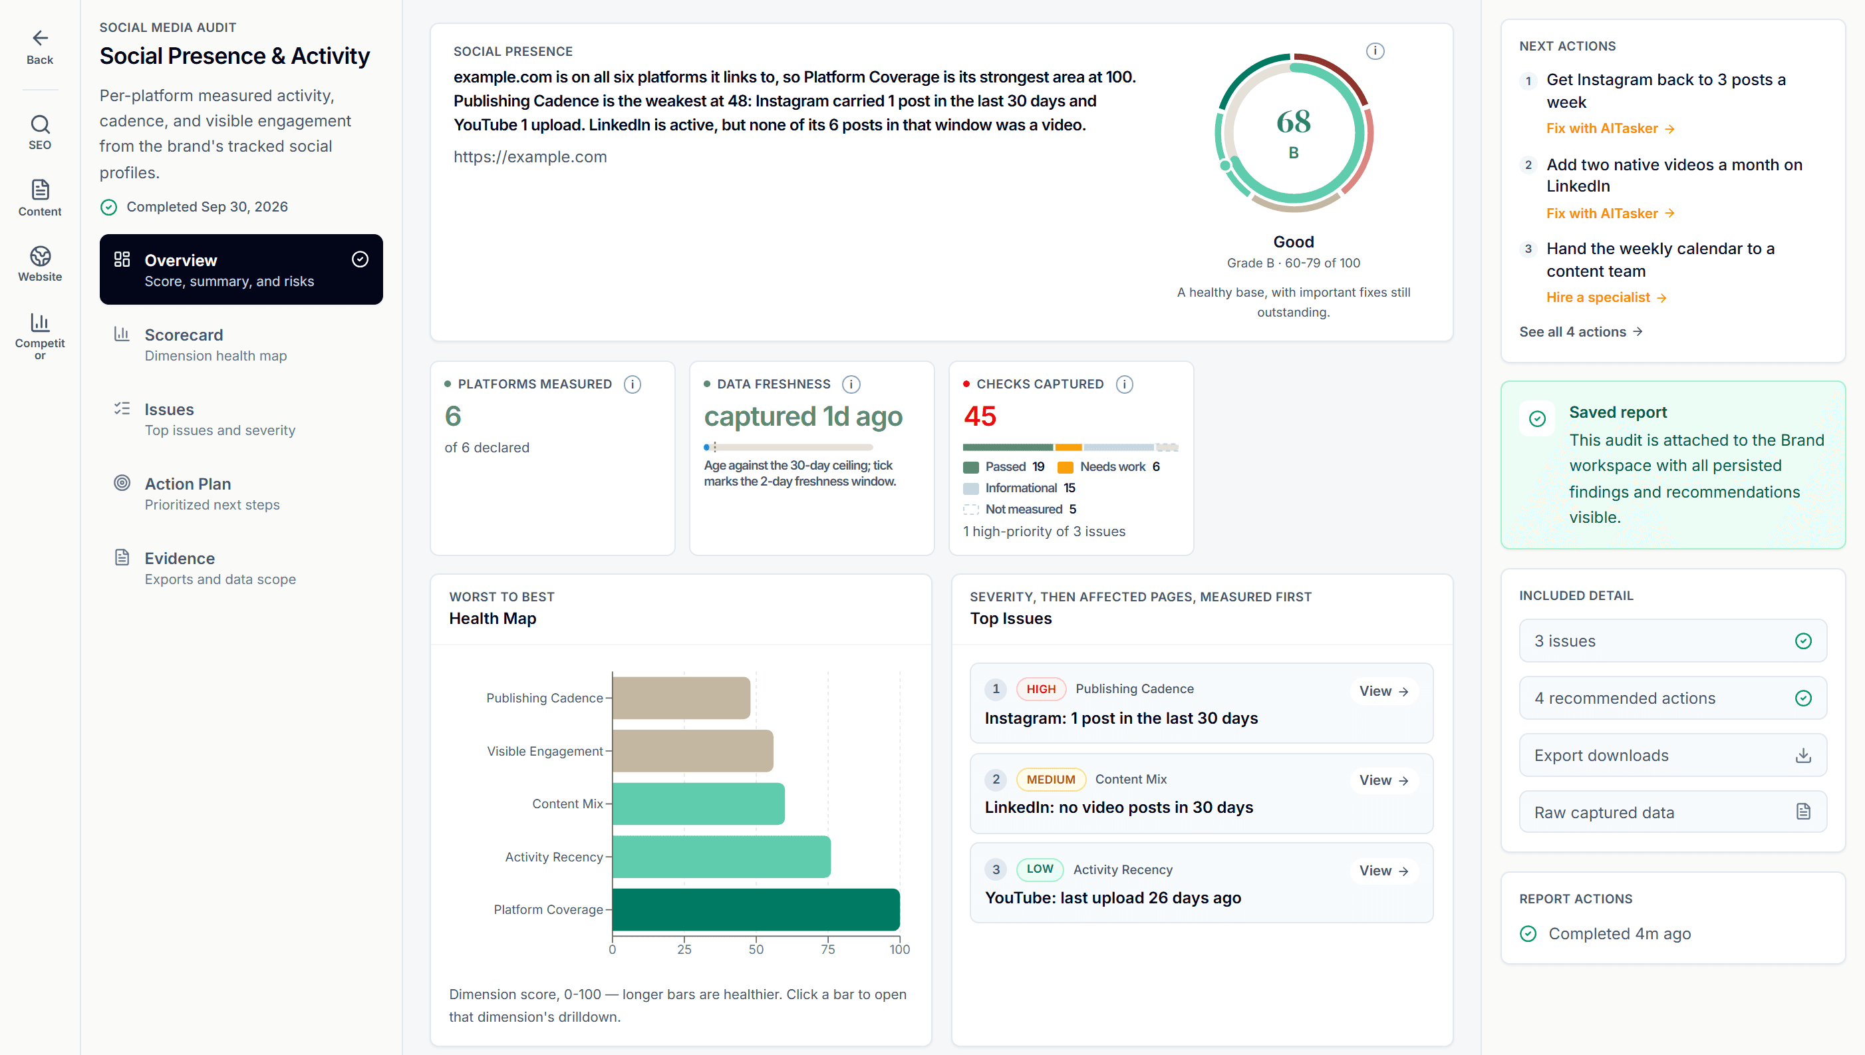Image resolution: width=1865 pixels, height=1055 pixels.
Task: Click the Saved report check icon
Action: point(1537,419)
